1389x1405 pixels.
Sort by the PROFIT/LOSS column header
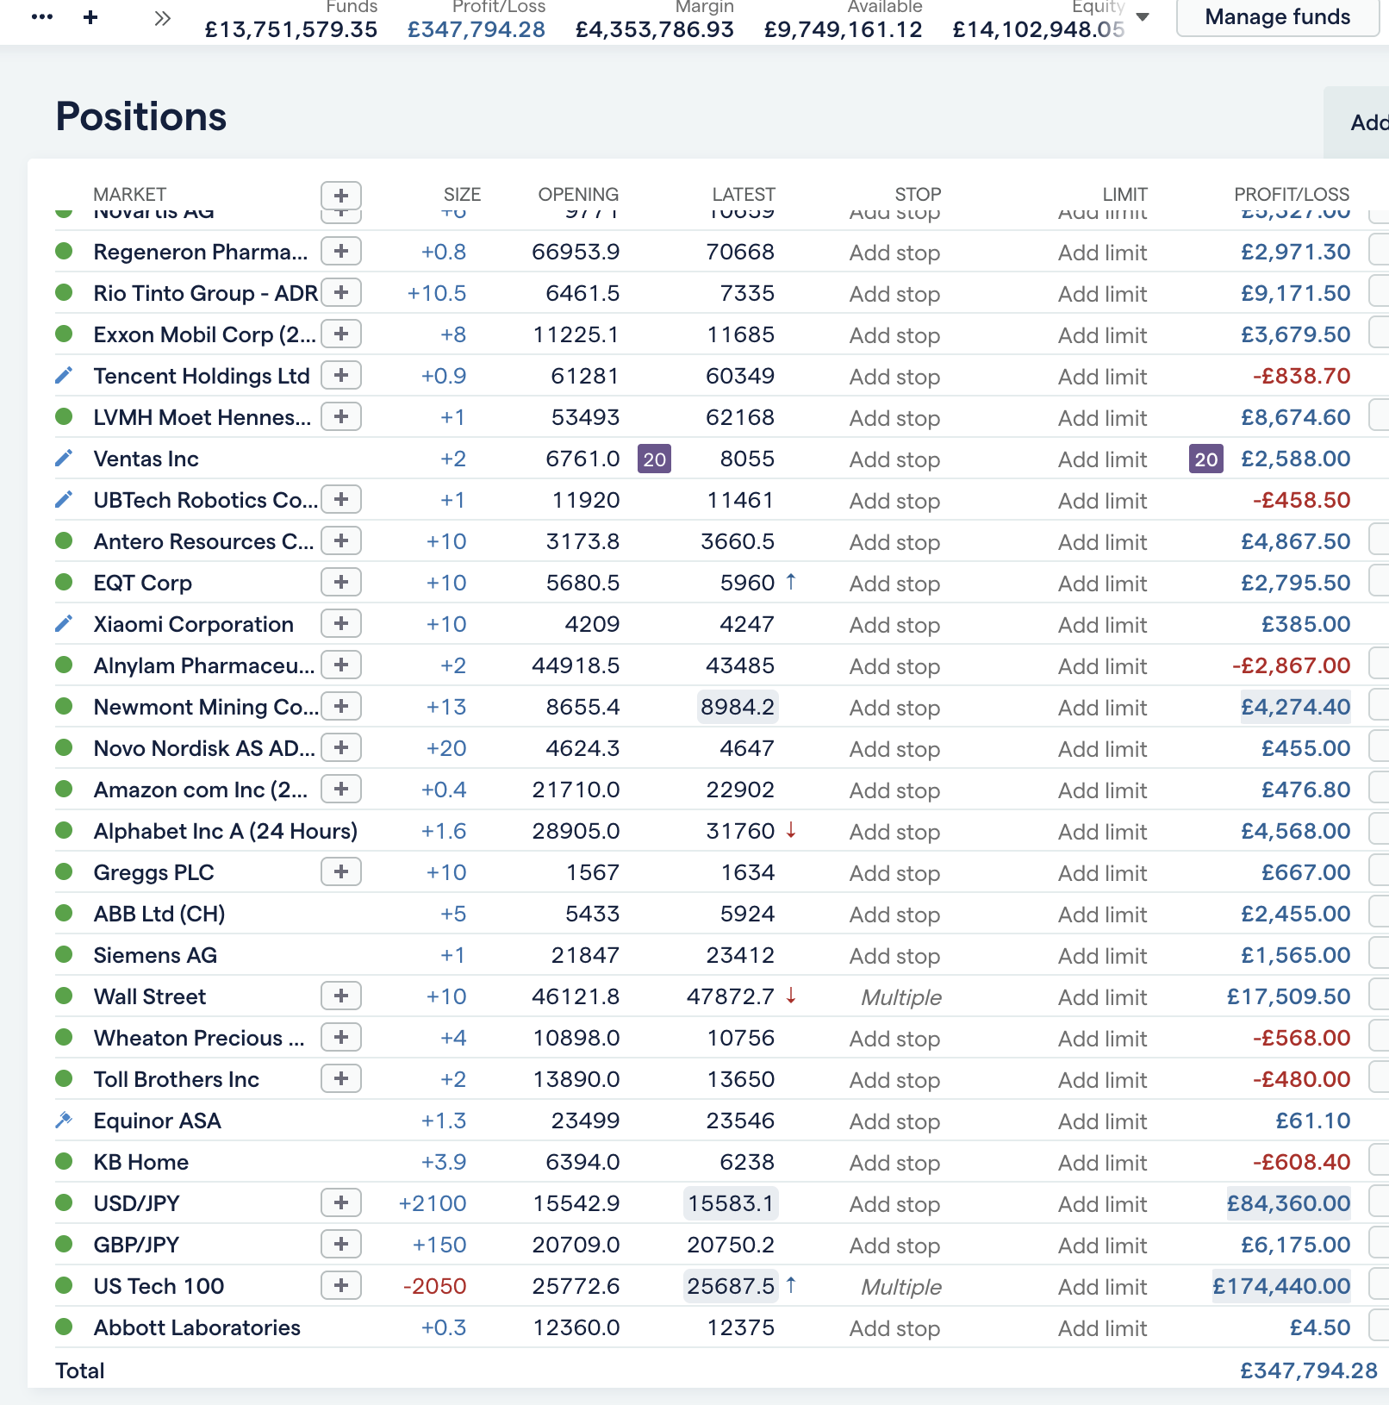(x=1292, y=195)
